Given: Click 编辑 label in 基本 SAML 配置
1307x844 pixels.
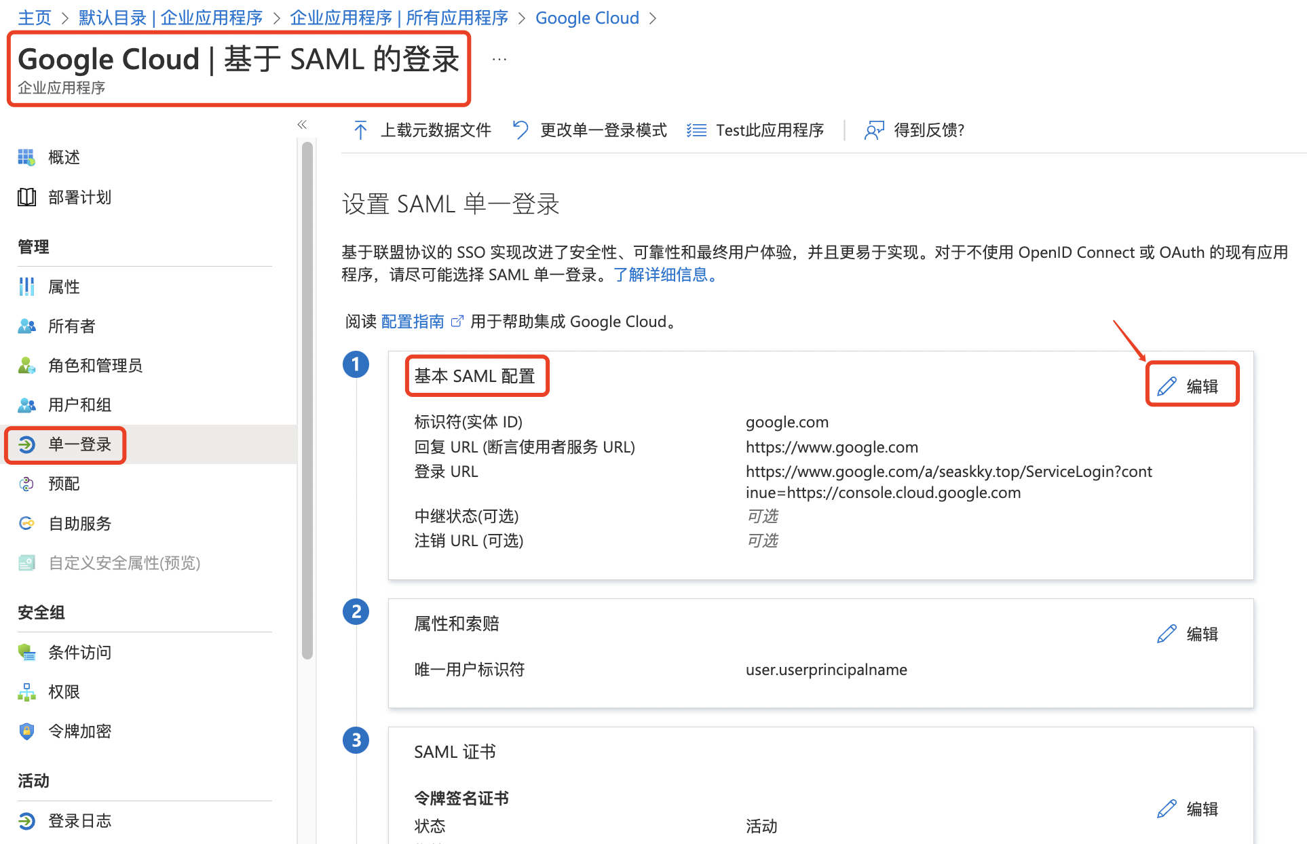Looking at the screenshot, I should coord(1202,387).
